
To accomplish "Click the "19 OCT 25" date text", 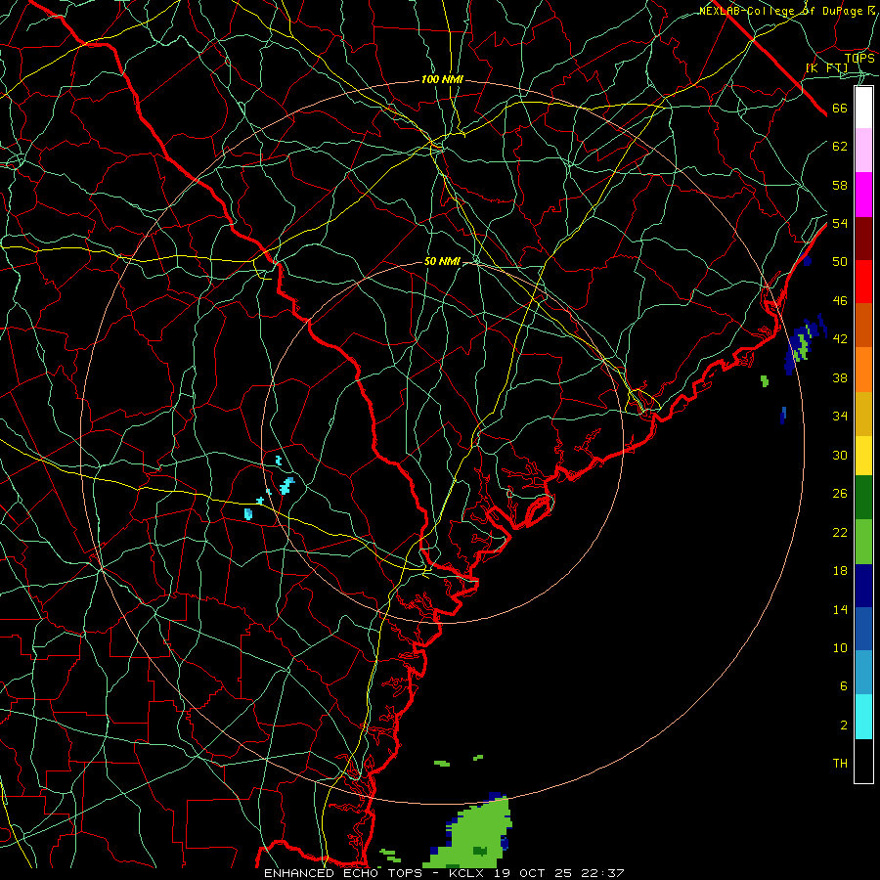I will (x=533, y=873).
